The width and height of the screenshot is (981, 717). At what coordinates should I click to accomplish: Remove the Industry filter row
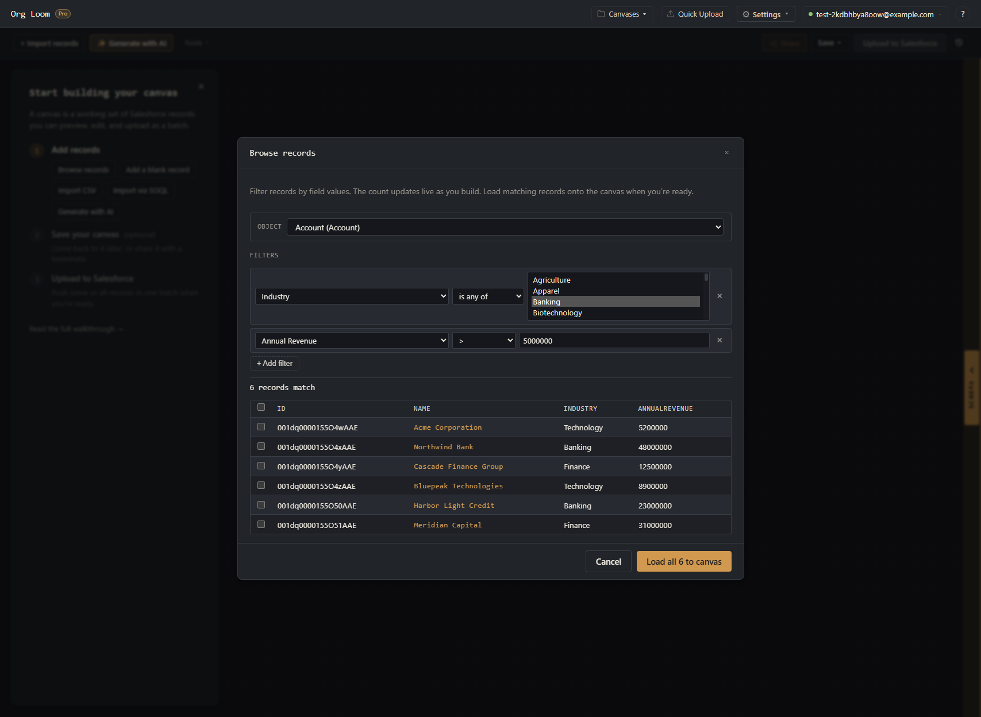click(720, 296)
